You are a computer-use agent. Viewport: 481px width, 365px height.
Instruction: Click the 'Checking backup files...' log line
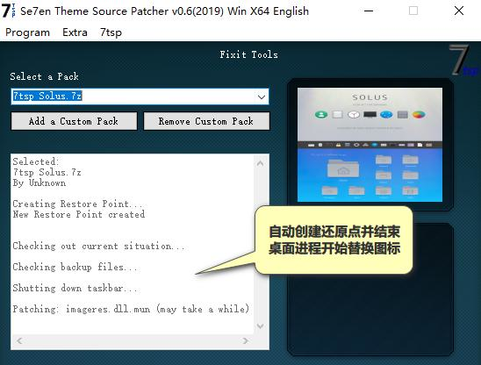(75, 267)
